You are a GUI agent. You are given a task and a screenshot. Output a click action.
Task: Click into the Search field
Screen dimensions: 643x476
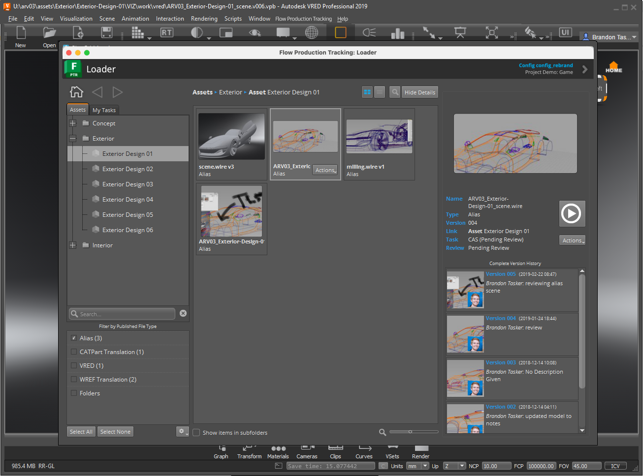coord(122,314)
